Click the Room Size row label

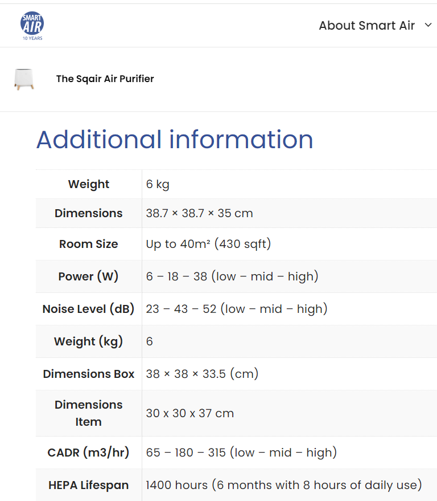pos(88,244)
